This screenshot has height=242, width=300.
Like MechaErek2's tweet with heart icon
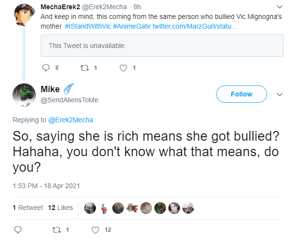point(123,68)
